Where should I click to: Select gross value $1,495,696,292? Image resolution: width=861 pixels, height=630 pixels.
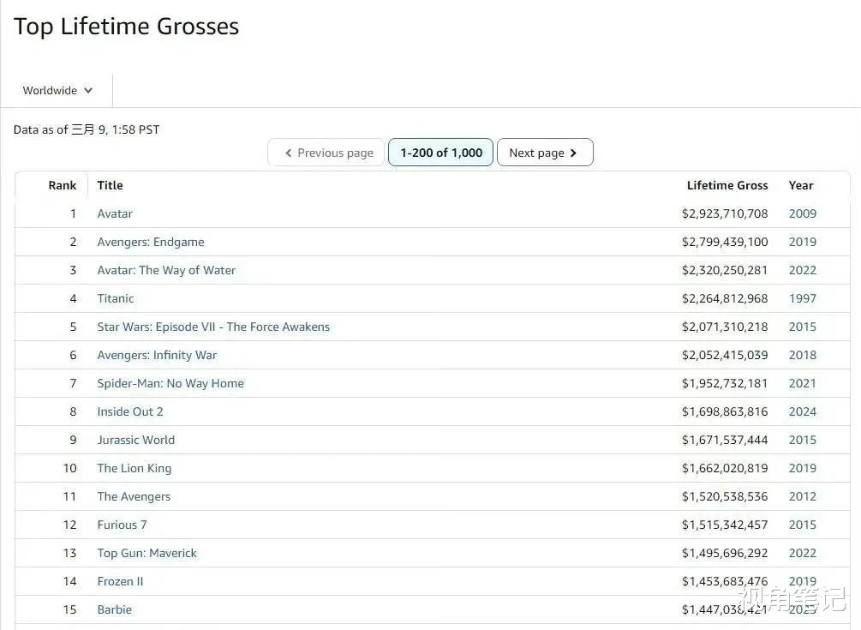tap(725, 553)
